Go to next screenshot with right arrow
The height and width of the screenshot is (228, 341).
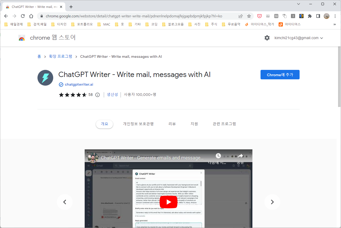tap(272, 202)
